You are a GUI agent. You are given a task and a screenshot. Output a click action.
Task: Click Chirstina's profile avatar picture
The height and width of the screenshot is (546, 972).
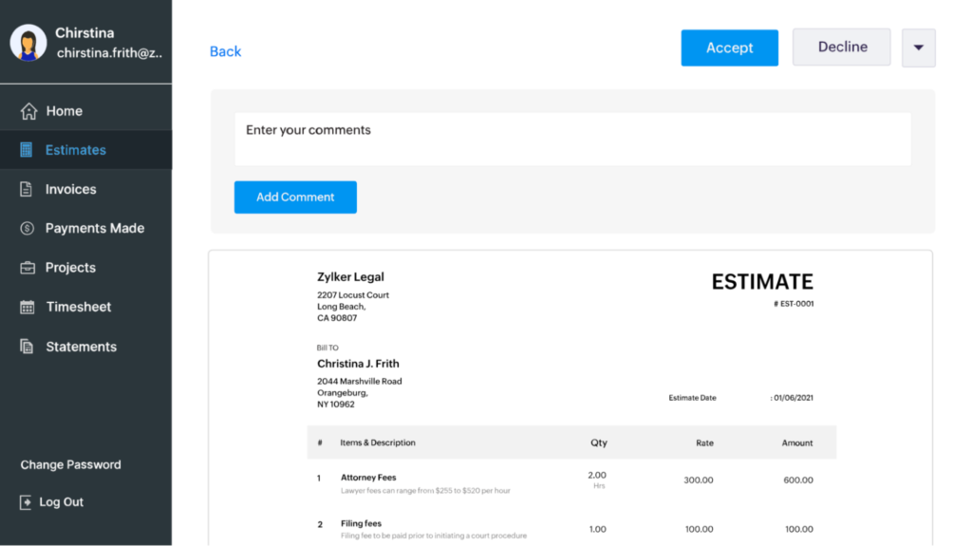28,43
